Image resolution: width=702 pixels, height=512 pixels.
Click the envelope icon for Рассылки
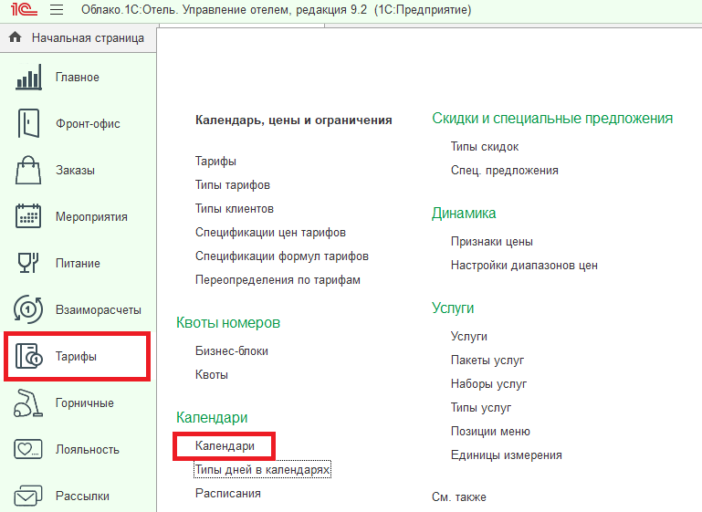[28, 496]
